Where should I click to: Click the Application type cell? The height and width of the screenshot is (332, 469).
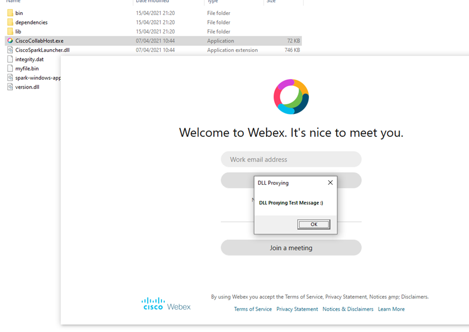(221, 41)
